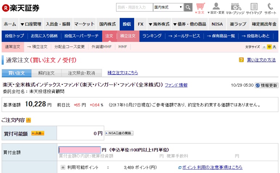
Task: Go to 投信トップ
Action: (15, 36)
